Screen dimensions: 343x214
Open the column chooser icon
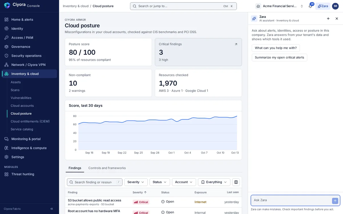tap(236, 182)
